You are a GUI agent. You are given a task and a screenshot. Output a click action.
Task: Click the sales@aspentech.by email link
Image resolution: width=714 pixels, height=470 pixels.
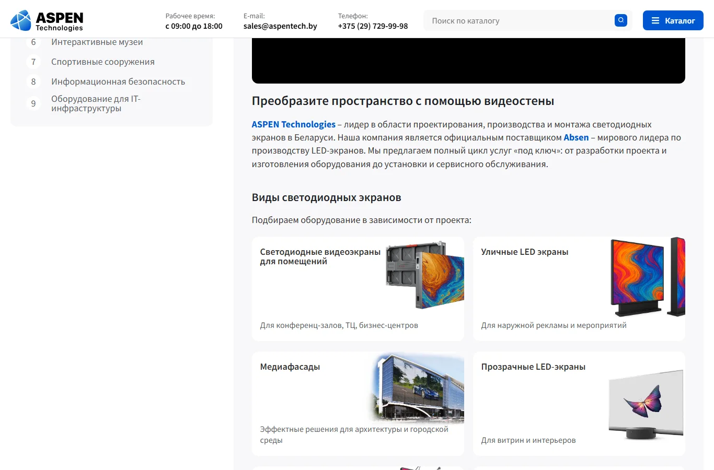[280, 26]
